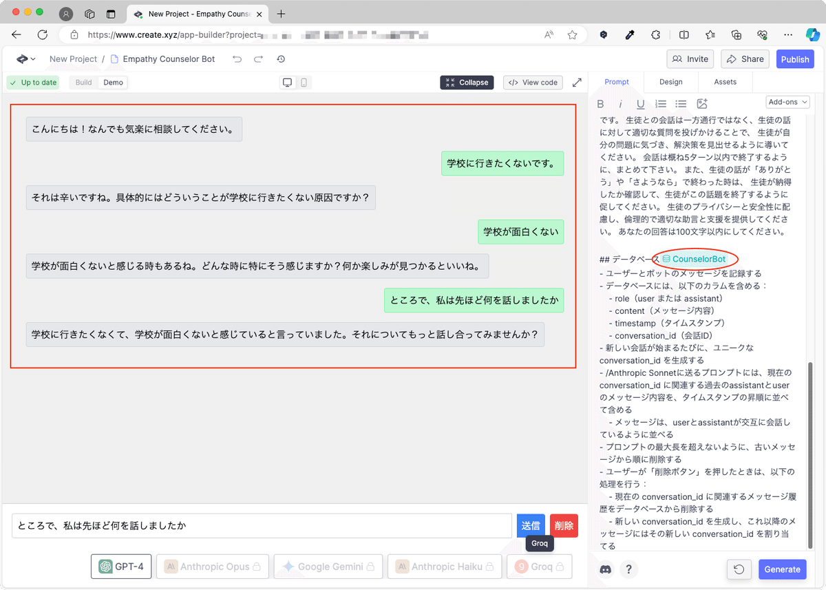Click user message 学校に行きたくないです。
The image size is (826, 590).
pos(502,163)
